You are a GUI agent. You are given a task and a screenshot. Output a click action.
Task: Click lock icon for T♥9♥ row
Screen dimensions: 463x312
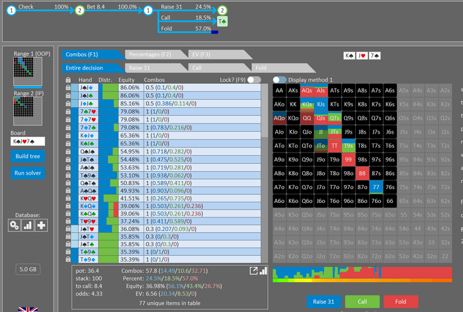68,221
